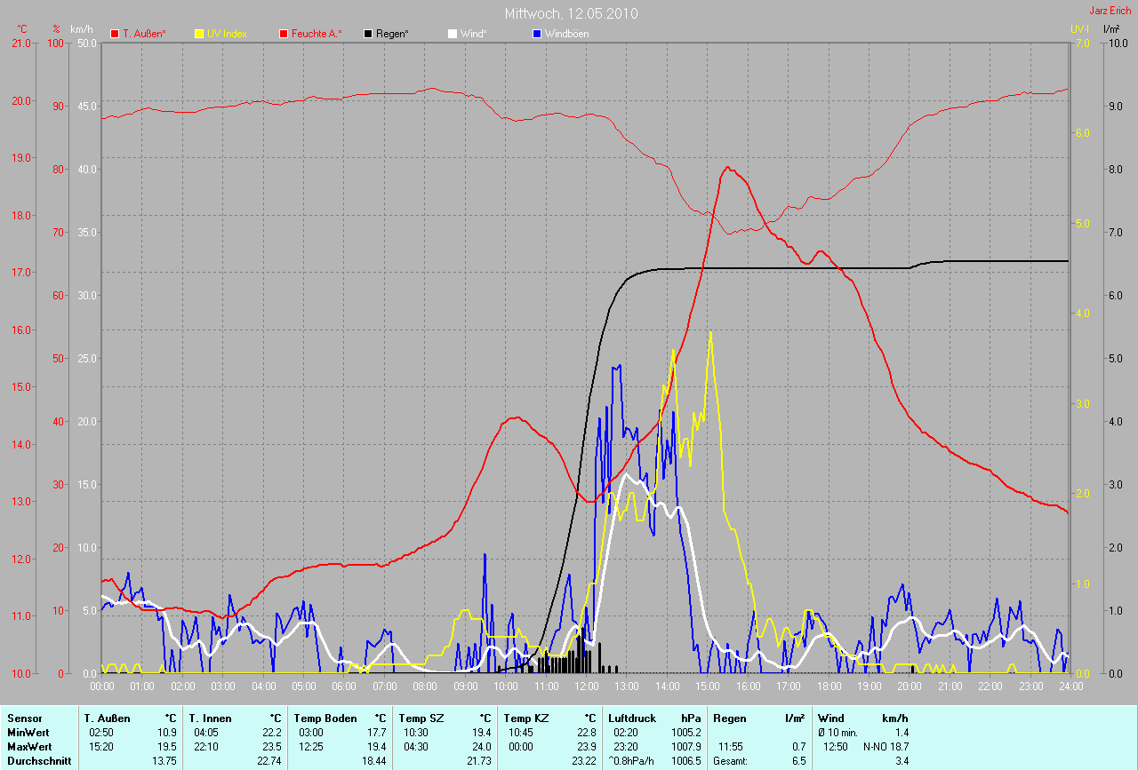Click the l/m² axis unit label
The image size is (1138, 770).
click(x=1111, y=29)
